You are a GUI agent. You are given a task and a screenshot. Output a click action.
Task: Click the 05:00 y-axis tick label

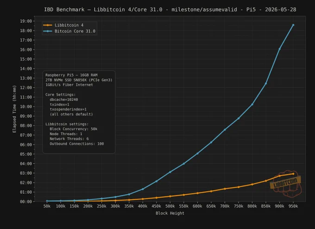[26, 154]
